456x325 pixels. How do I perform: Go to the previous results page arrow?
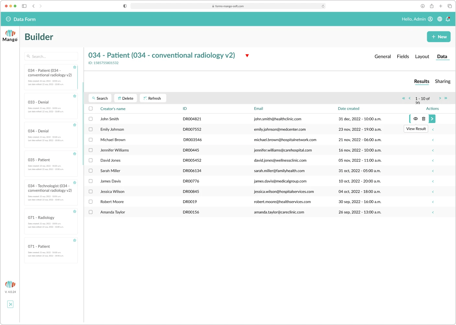coord(410,98)
